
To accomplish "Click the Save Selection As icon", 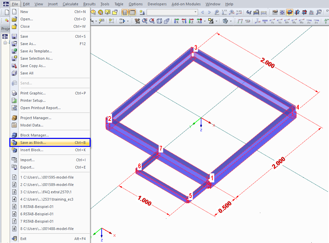I will tap(14, 58).
